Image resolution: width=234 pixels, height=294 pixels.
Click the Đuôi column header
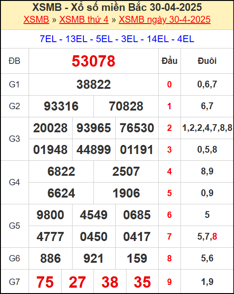(207, 61)
